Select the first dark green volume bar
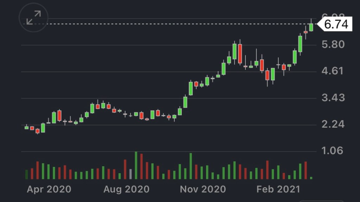The width and height of the screenshot is (360, 202). click(x=26, y=174)
